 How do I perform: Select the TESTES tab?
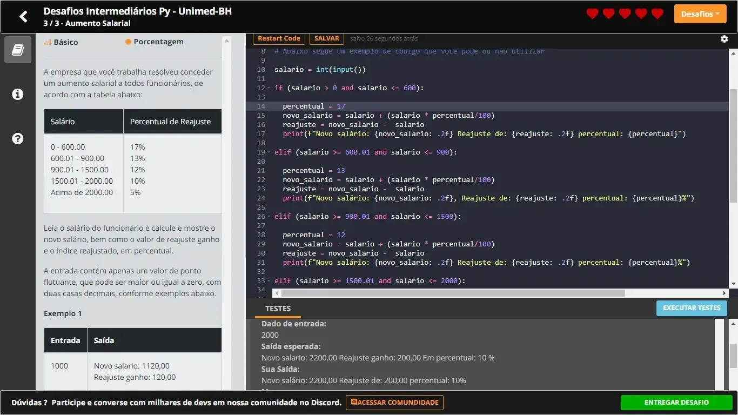tap(278, 309)
